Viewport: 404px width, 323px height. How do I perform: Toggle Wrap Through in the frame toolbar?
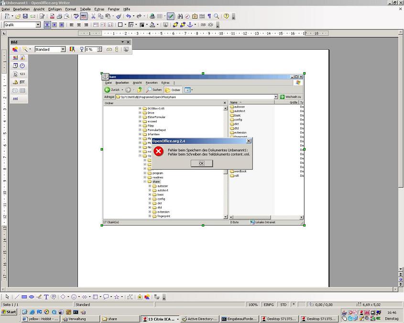[x=62, y=25]
